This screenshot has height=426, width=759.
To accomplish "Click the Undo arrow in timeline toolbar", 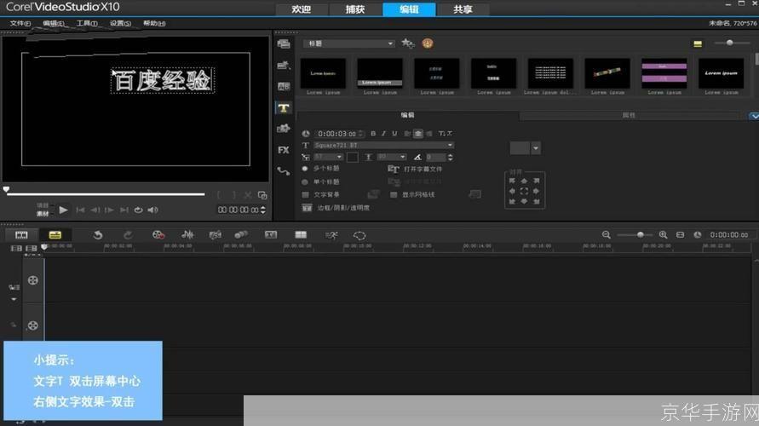I will [x=98, y=235].
